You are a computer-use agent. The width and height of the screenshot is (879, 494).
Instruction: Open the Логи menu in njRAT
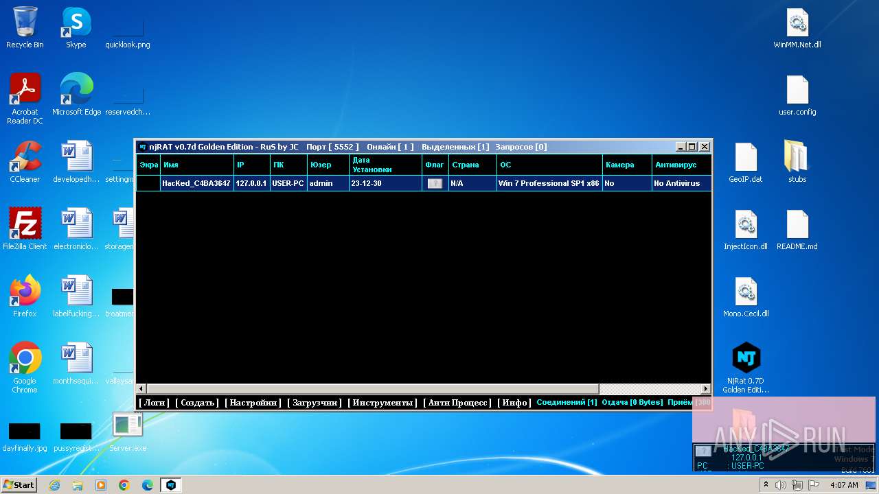coord(155,403)
